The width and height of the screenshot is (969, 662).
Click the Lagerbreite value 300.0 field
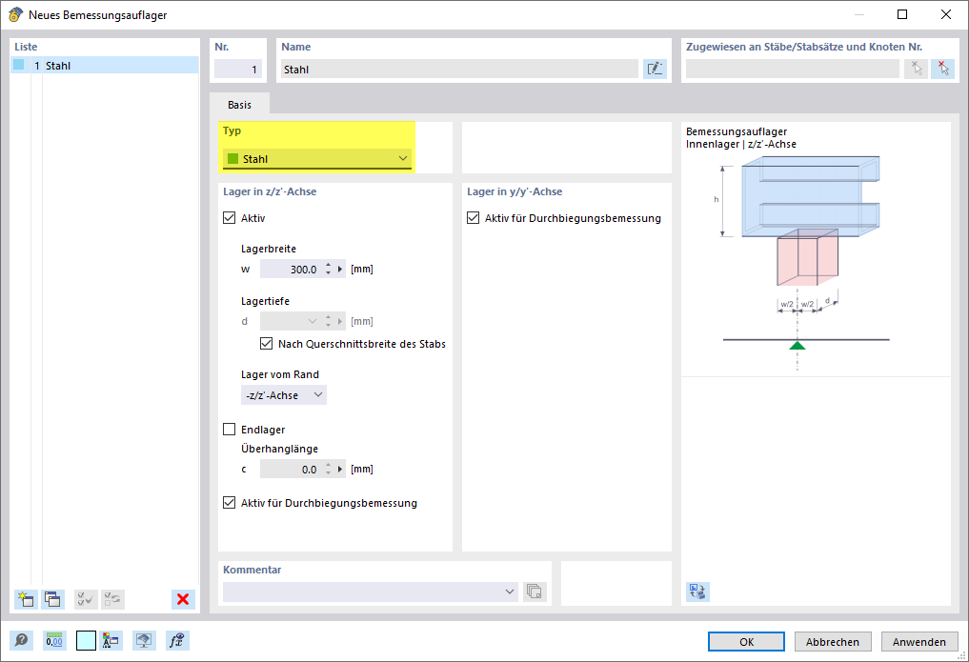click(291, 270)
